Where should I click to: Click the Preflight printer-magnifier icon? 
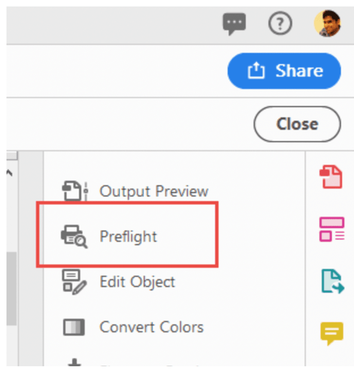point(74,237)
